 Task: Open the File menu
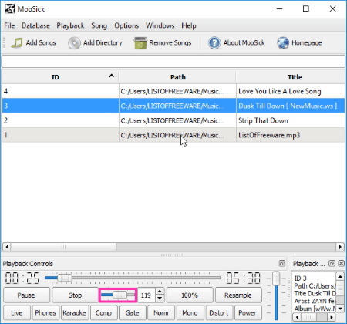9,25
